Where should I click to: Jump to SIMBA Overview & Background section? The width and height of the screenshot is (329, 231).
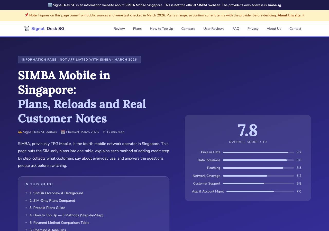coord(56,193)
